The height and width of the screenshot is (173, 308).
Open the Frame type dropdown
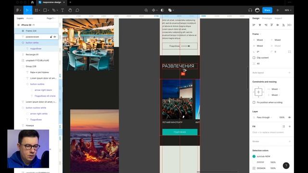(x=257, y=34)
